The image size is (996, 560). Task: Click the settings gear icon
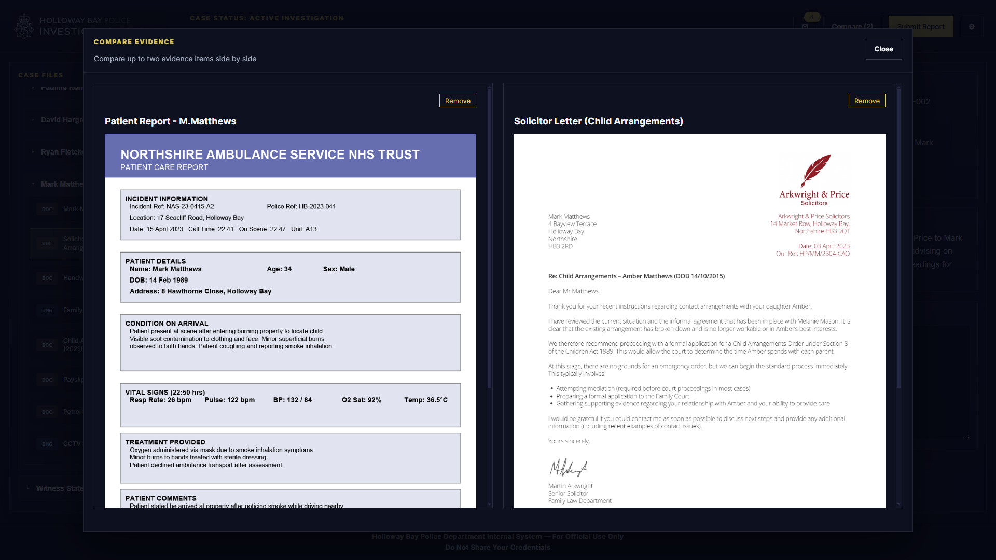(x=972, y=26)
